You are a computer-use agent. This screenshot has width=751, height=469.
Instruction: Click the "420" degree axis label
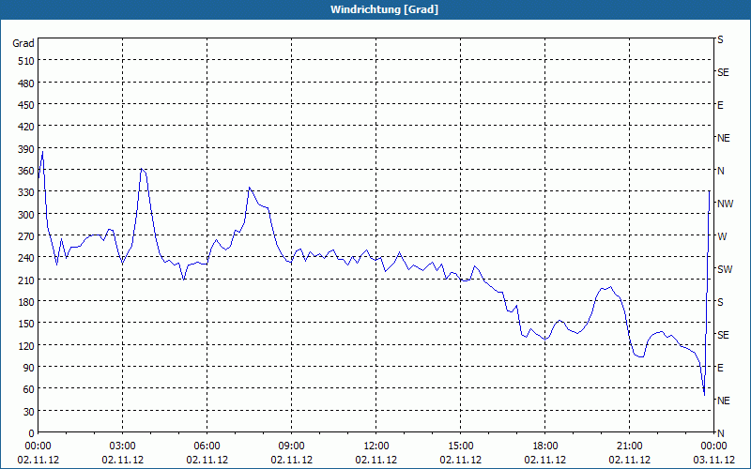click(x=26, y=127)
